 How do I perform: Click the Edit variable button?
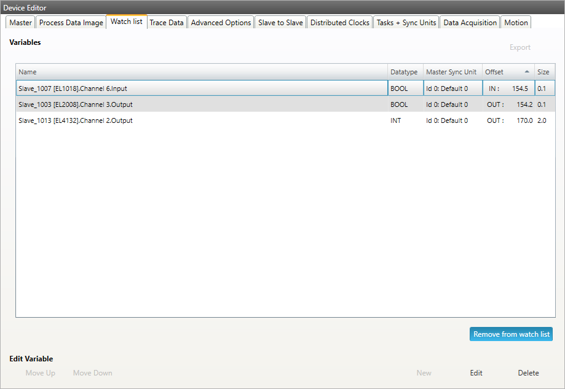pos(476,373)
